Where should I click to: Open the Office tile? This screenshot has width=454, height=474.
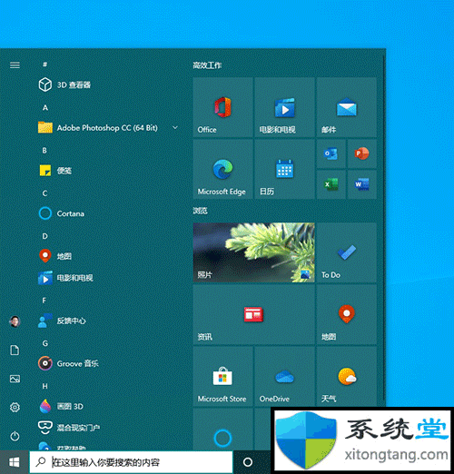pyautogui.click(x=222, y=107)
